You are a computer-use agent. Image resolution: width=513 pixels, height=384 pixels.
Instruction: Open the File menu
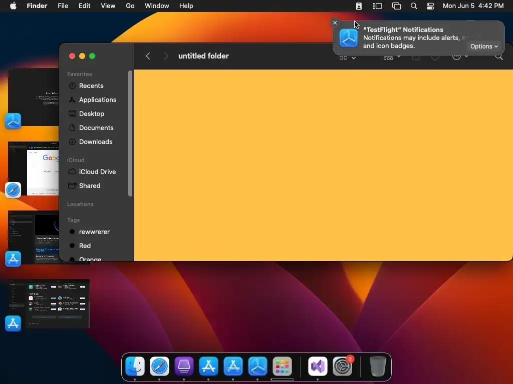point(63,6)
